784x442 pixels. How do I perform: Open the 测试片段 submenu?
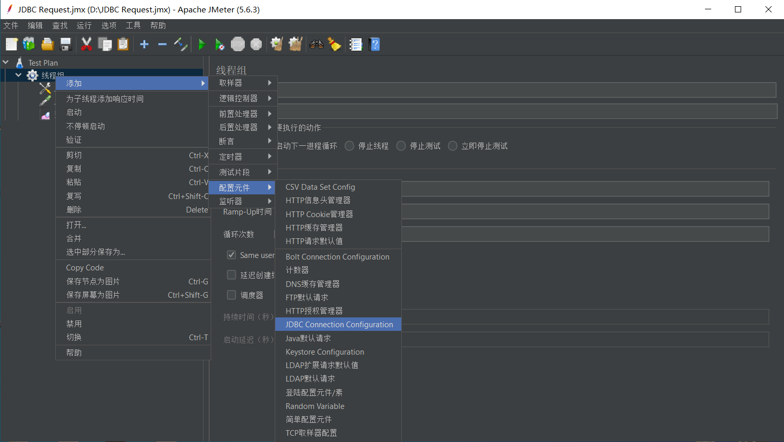coord(243,172)
